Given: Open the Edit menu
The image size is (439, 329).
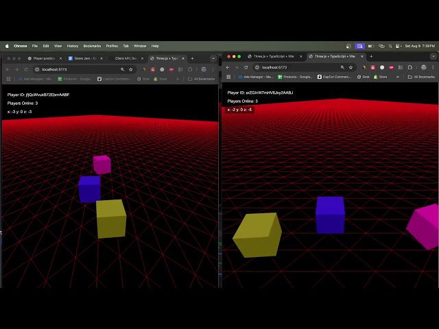Looking at the screenshot, I should point(46,46).
